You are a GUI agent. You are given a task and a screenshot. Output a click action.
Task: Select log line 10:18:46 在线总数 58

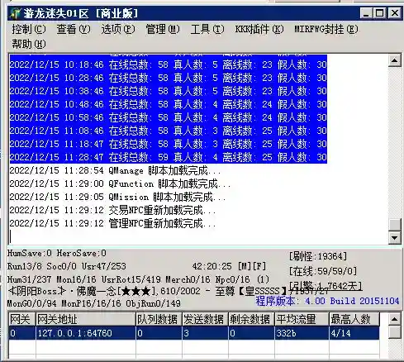pyautogui.click(x=168, y=64)
